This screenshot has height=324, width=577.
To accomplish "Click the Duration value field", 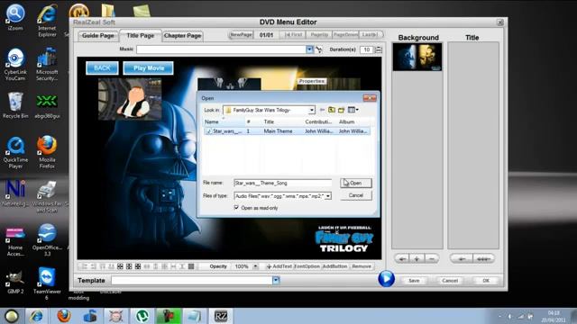I will pos(367,49).
